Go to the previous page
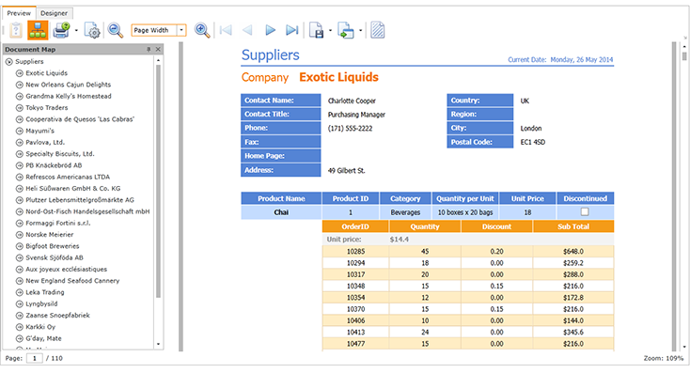This screenshot has height=373, width=690. click(248, 30)
